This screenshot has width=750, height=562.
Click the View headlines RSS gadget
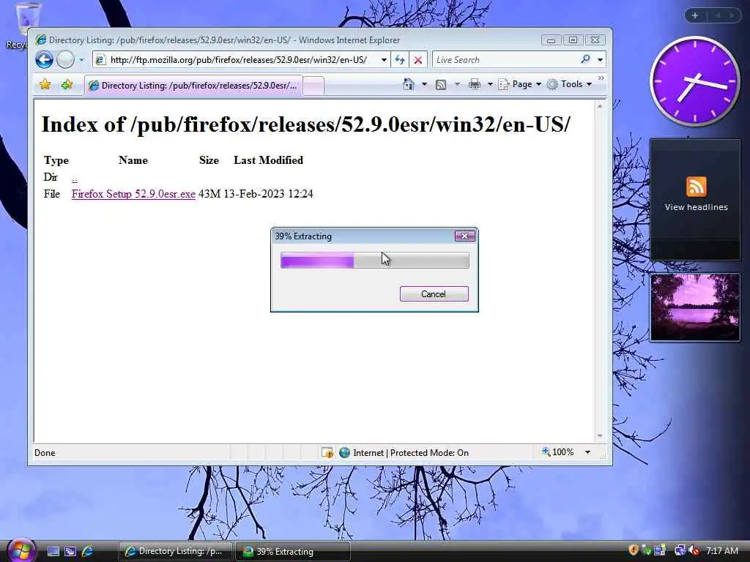tap(696, 200)
